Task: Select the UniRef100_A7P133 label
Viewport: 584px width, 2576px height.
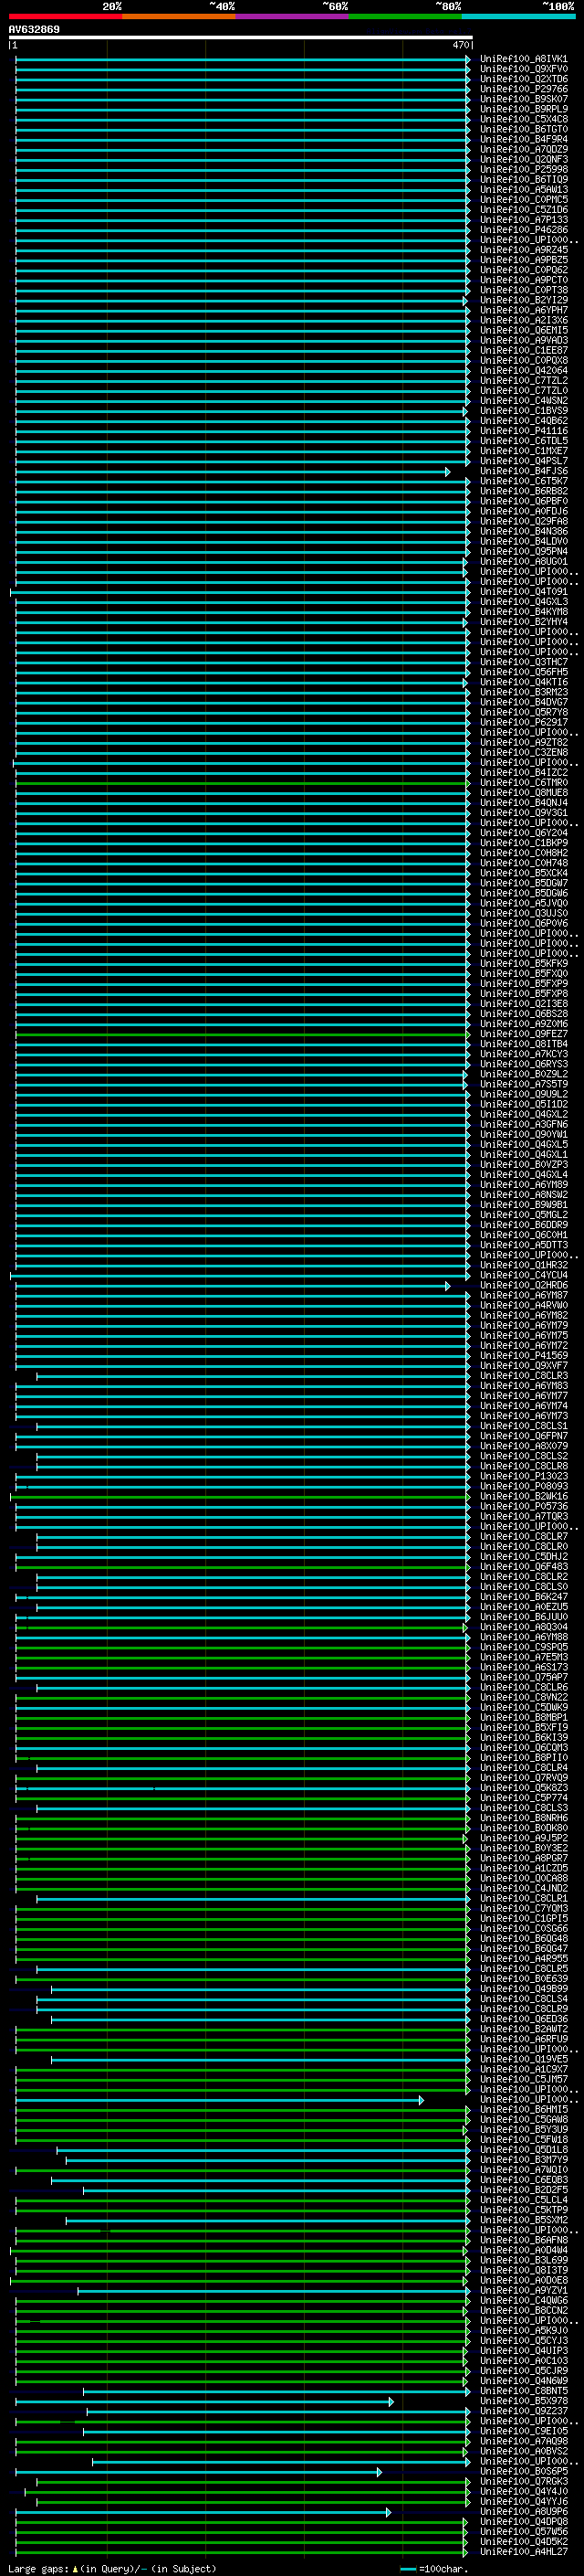Action: point(523,220)
